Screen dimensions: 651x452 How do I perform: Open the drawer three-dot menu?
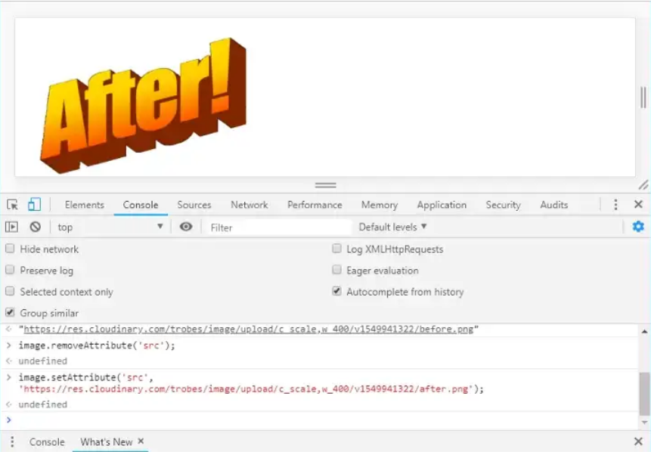tap(12, 442)
